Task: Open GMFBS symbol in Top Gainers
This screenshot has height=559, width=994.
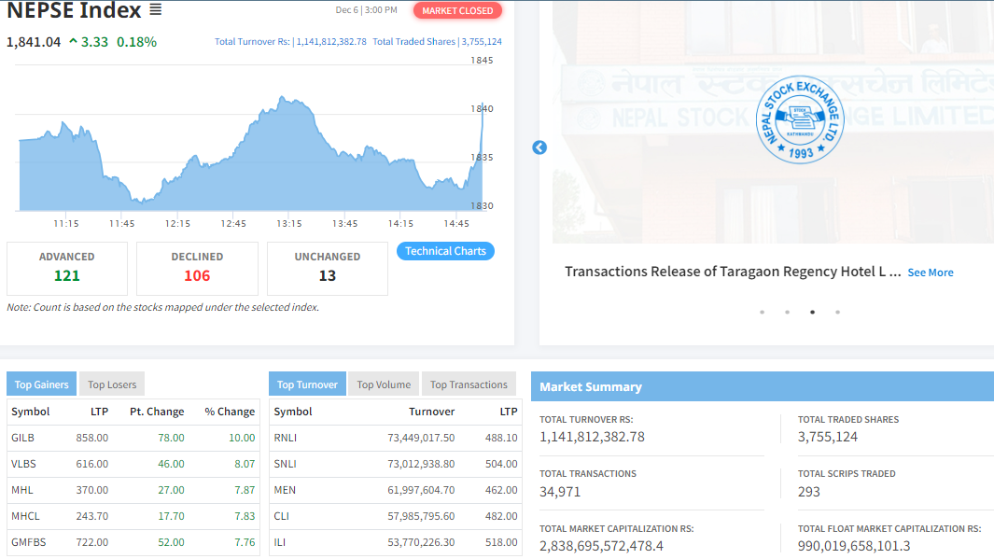Action: (x=29, y=542)
